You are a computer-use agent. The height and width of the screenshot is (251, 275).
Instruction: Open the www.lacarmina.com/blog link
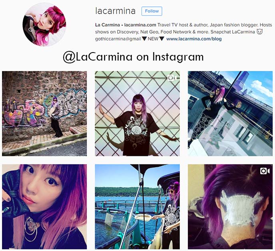[194, 39]
